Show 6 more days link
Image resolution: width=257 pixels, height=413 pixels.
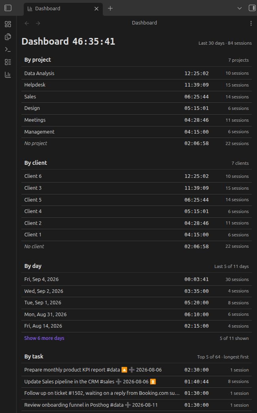click(44, 338)
